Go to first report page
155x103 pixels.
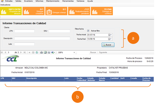pyautogui.click(x=2, y=52)
